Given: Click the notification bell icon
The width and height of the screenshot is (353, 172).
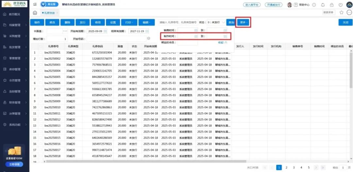Looking at the screenshot, I should [x=323, y=5].
